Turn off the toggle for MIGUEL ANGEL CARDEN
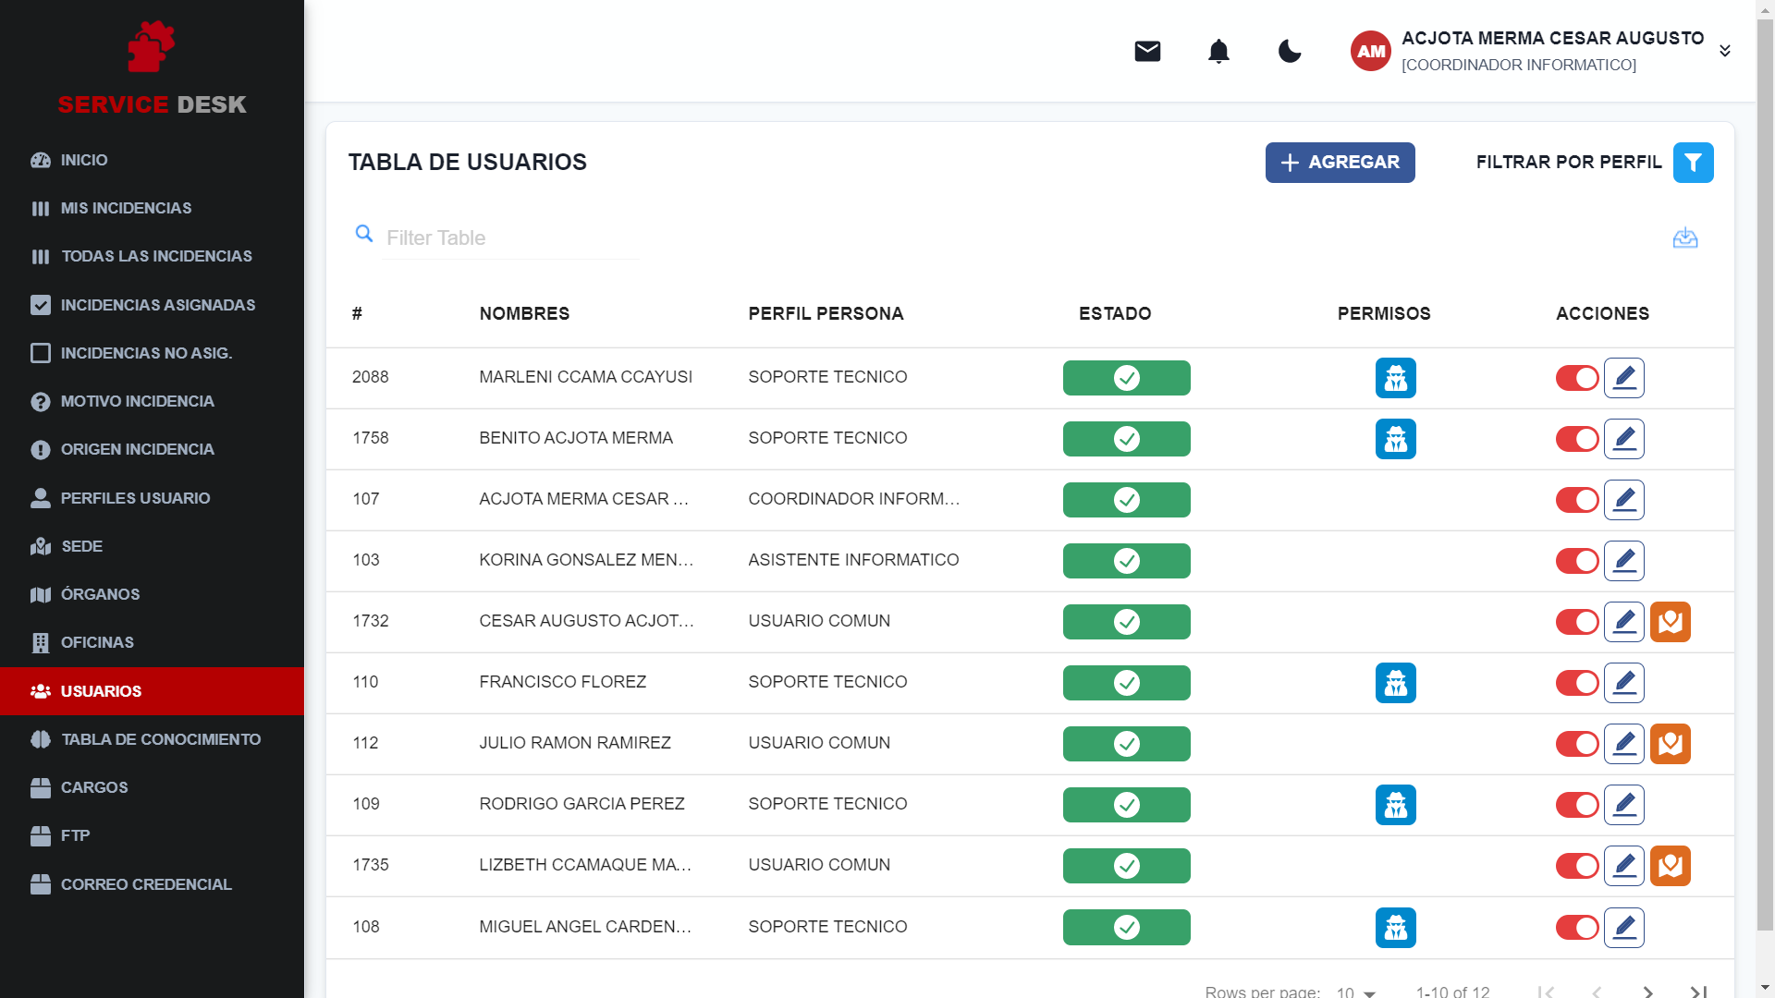Viewport: 1775px width, 998px height. (x=1577, y=927)
